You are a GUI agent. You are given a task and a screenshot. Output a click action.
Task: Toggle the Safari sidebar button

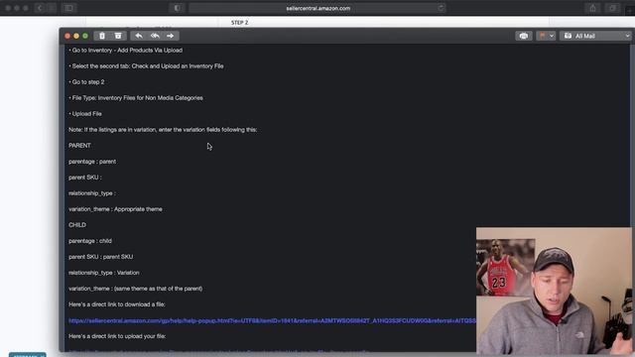(68, 8)
